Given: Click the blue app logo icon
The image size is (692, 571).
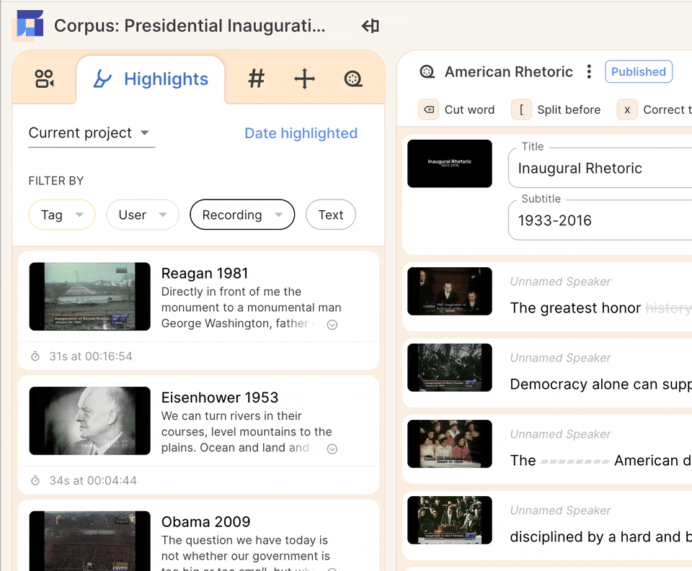Looking at the screenshot, I should click(x=30, y=24).
